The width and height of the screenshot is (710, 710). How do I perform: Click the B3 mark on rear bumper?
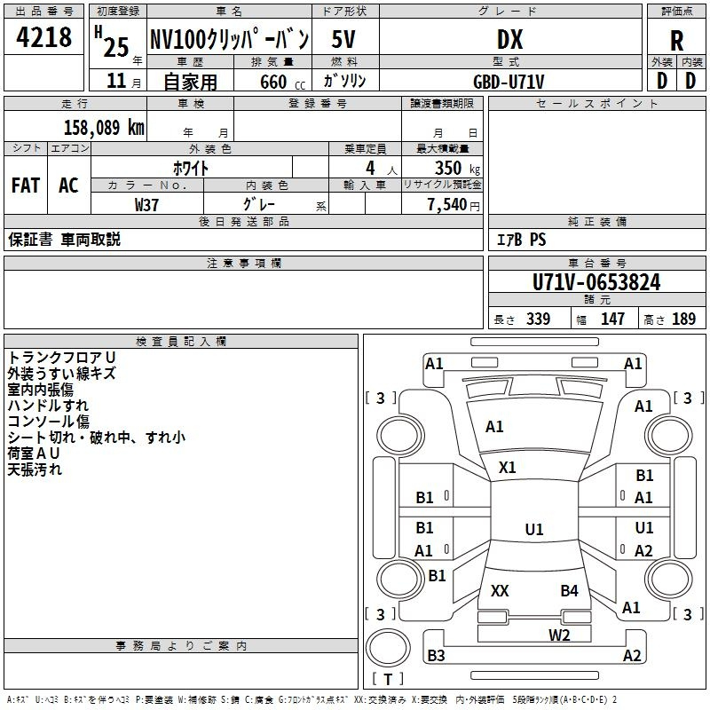pos(435,656)
